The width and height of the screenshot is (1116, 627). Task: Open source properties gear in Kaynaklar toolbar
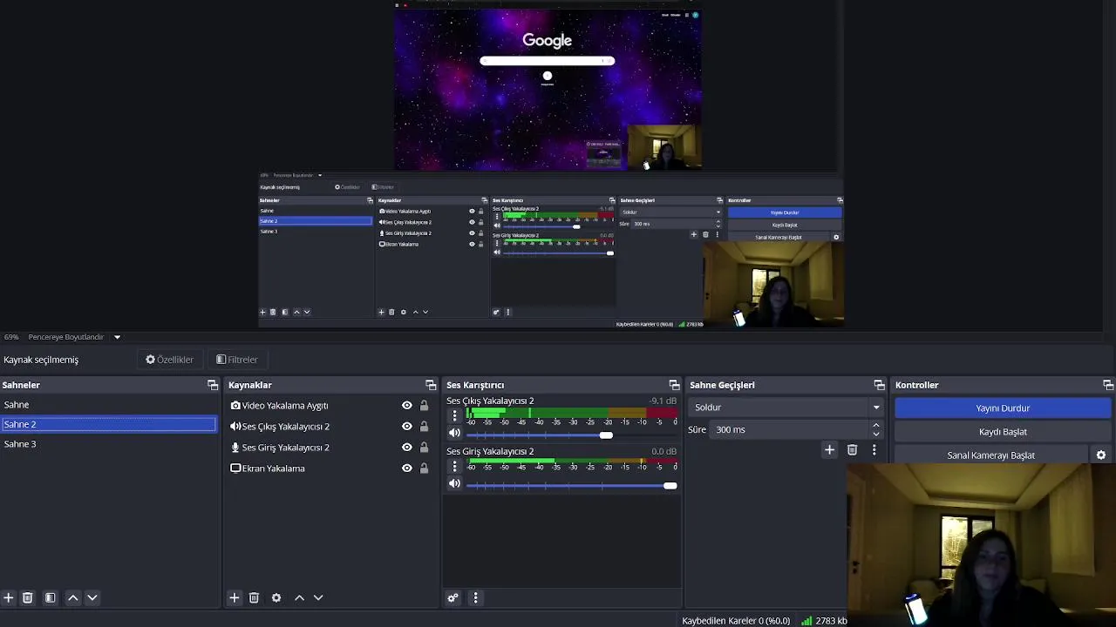(x=276, y=597)
